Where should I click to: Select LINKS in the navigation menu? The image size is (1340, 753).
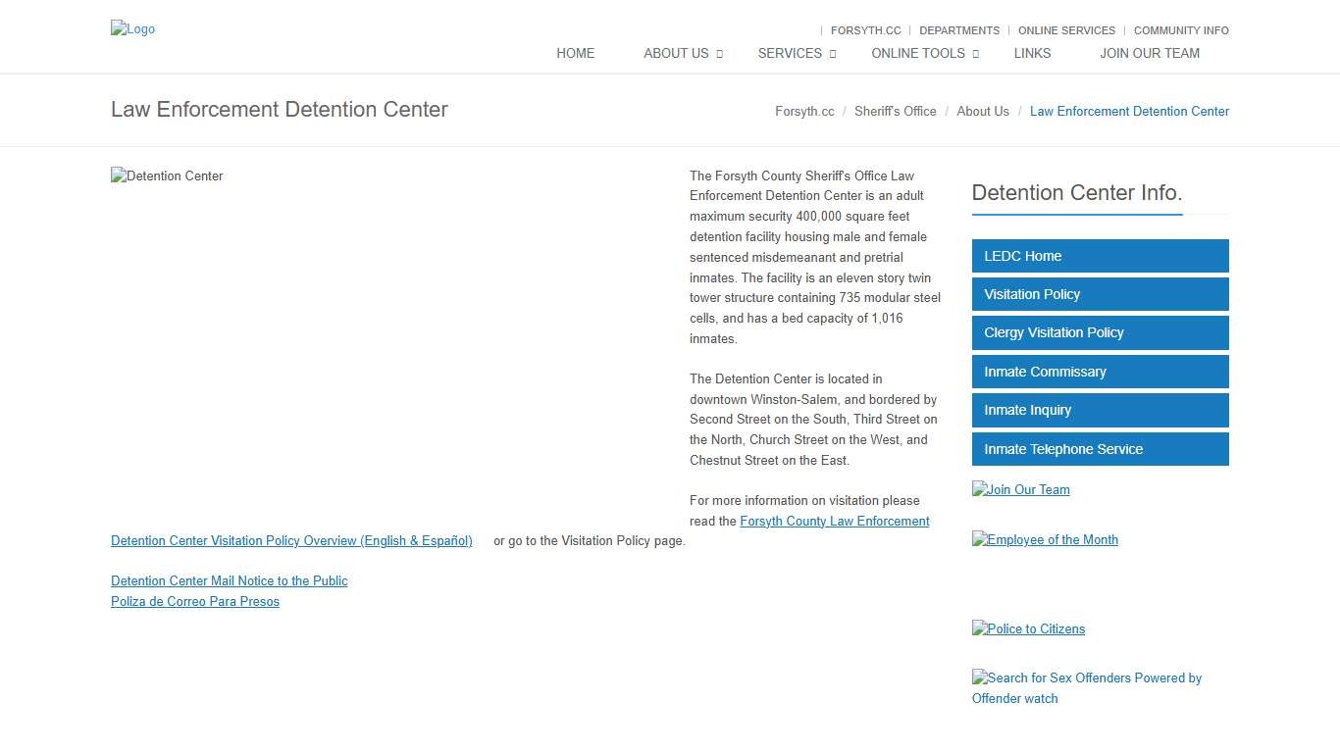pos(1032,53)
